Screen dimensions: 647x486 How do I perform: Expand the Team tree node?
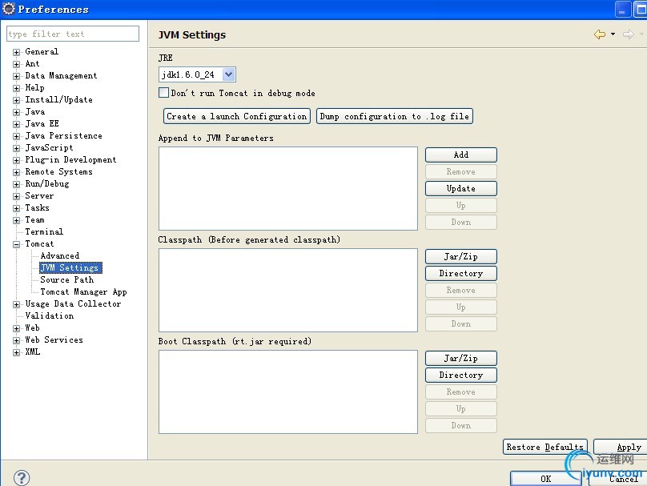pos(17,220)
